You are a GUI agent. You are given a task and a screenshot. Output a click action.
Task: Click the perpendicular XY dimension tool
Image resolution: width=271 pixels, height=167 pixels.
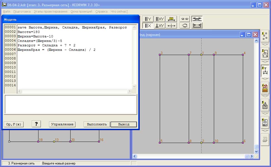coord(160,26)
